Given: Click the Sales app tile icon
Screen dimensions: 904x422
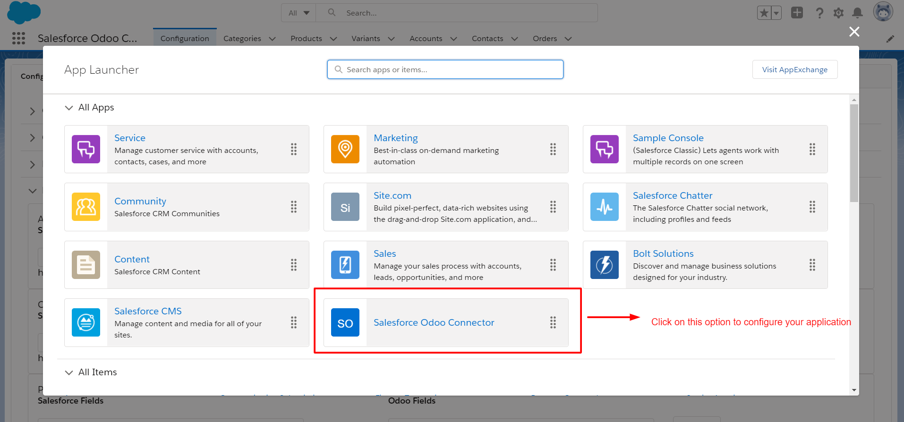Looking at the screenshot, I should coord(345,265).
